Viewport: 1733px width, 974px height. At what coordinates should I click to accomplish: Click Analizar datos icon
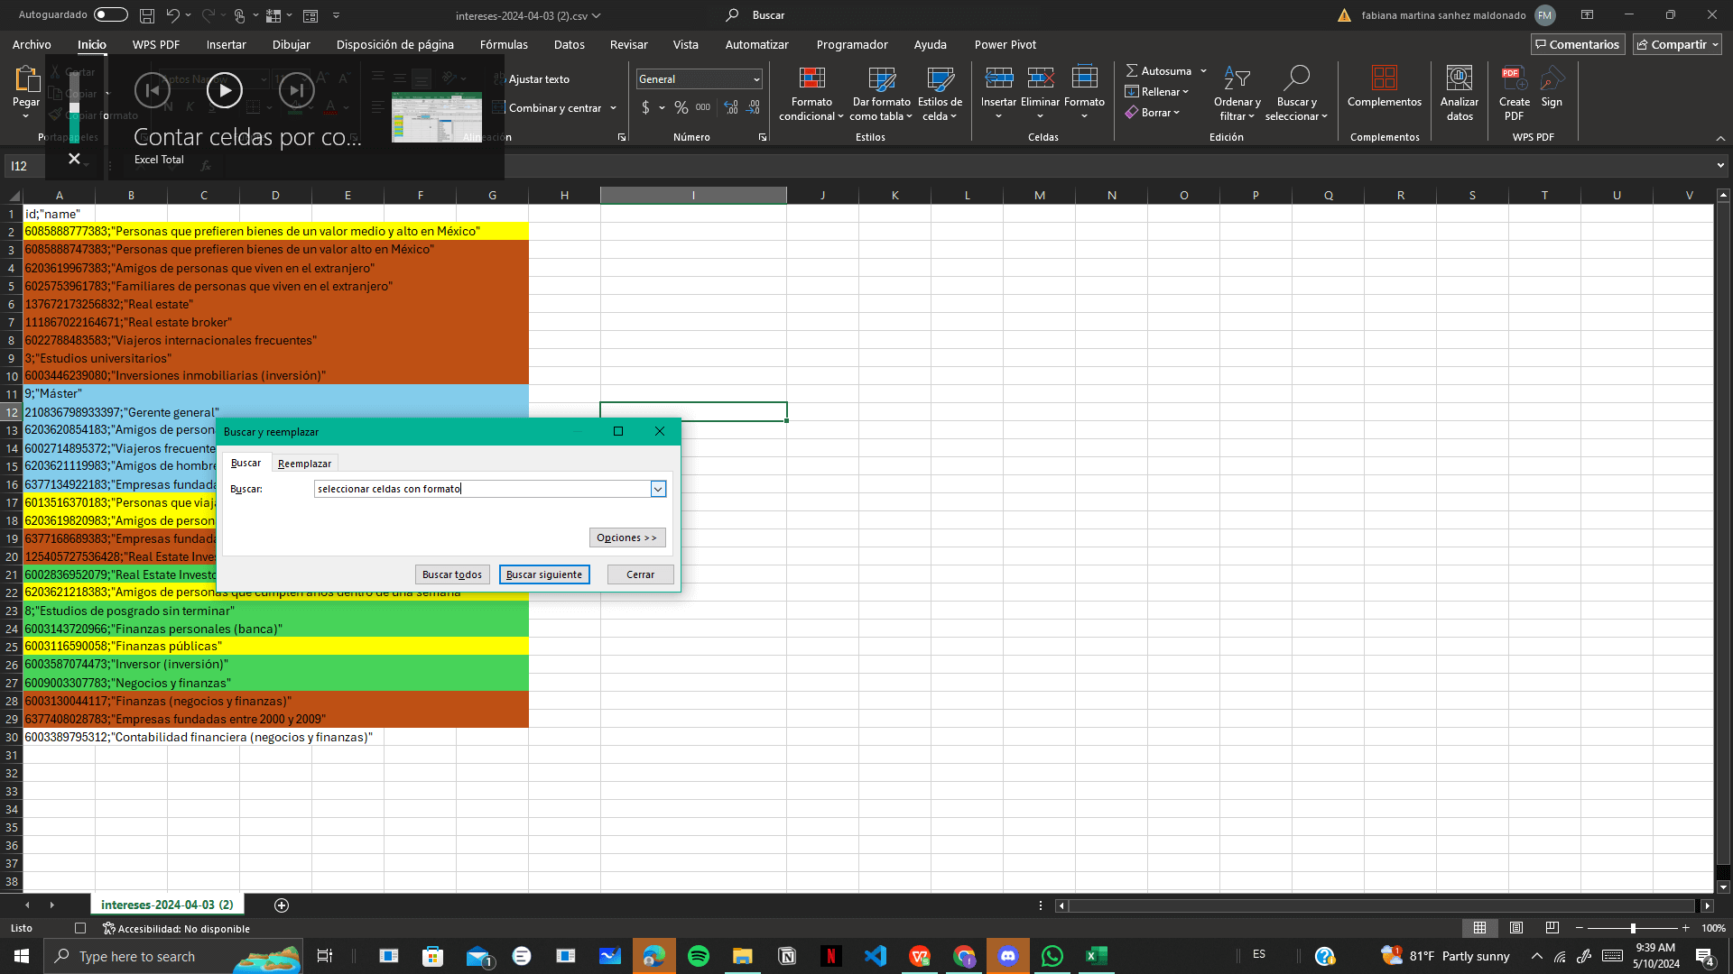coord(1459,79)
